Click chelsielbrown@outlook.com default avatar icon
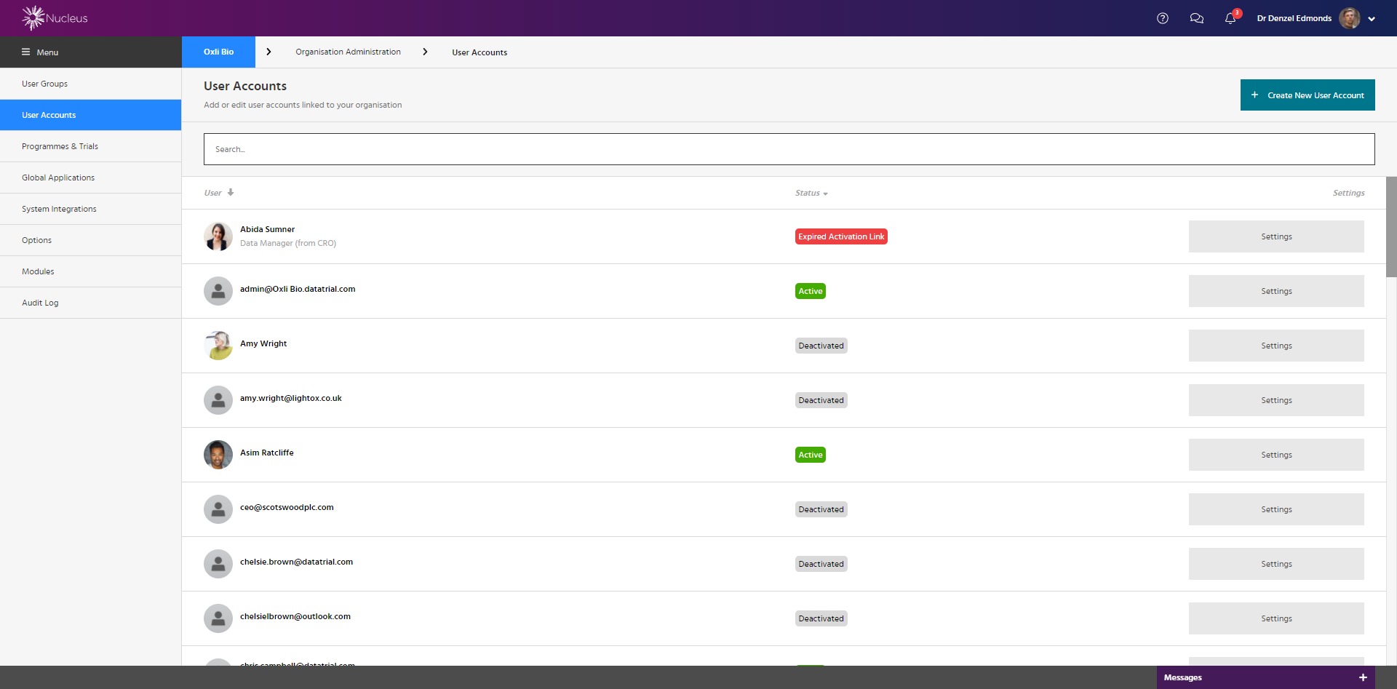 (218, 618)
